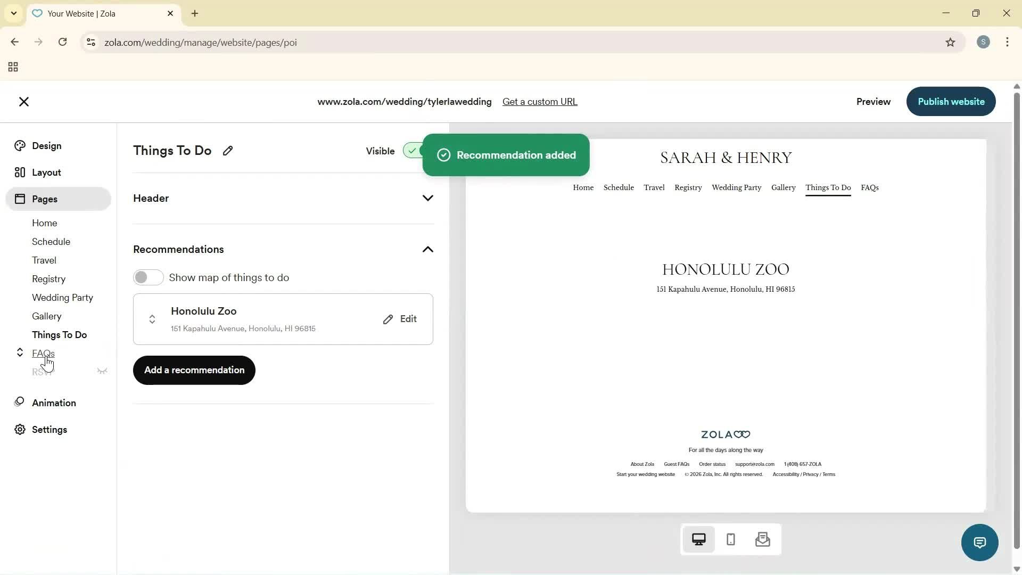
Task: Open the Design panel
Action: [45, 145]
